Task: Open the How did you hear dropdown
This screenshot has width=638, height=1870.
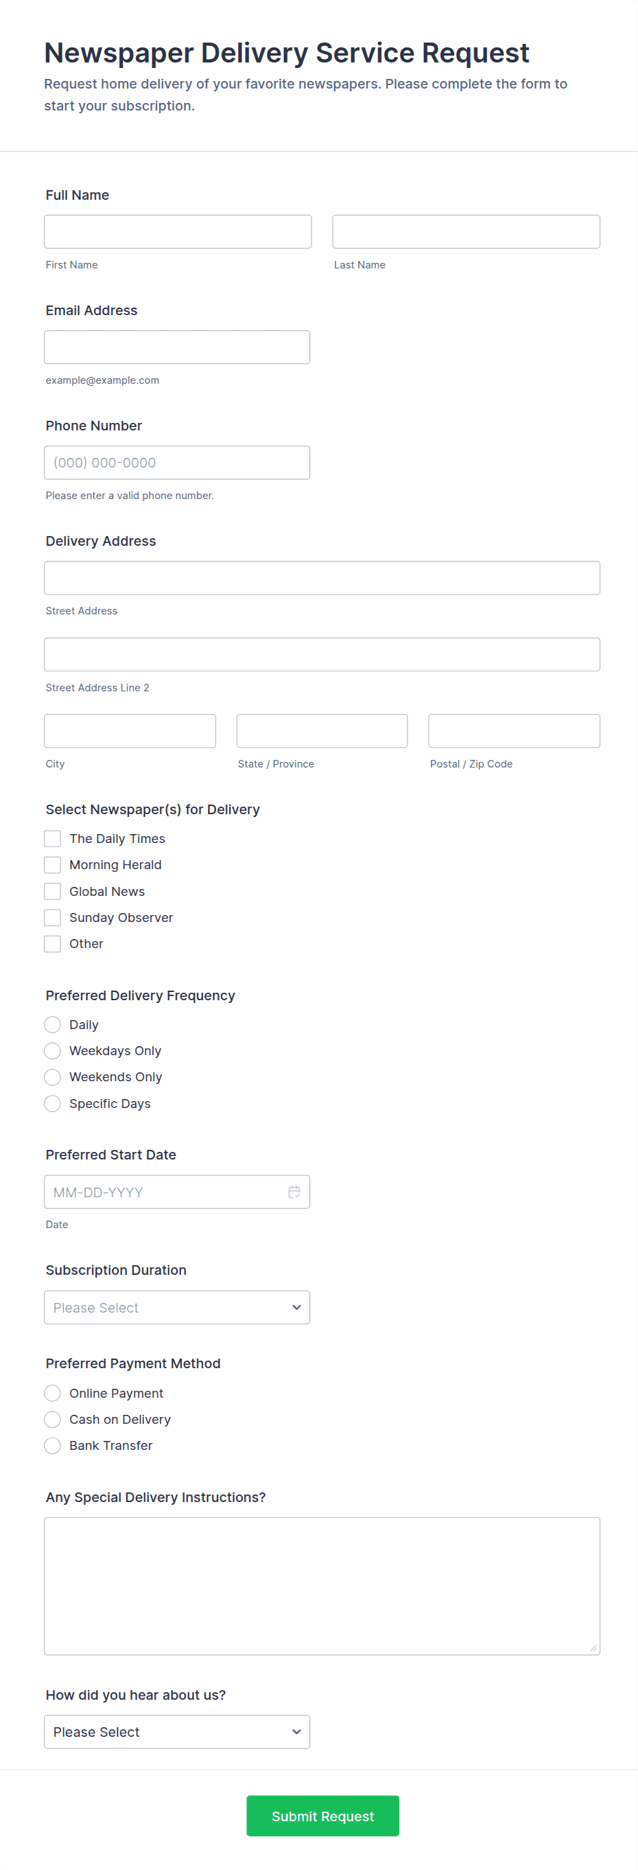Action: [176, 1732]
